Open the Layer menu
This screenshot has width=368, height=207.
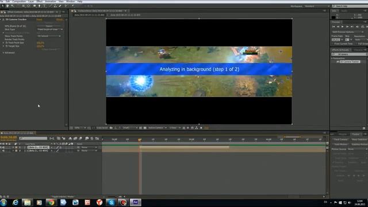point(31,1)
